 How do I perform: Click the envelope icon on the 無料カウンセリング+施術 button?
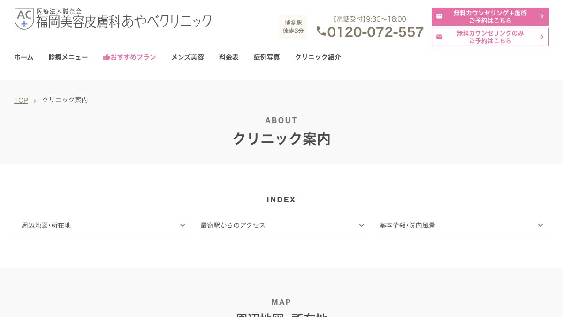click(x=439, y=16)
